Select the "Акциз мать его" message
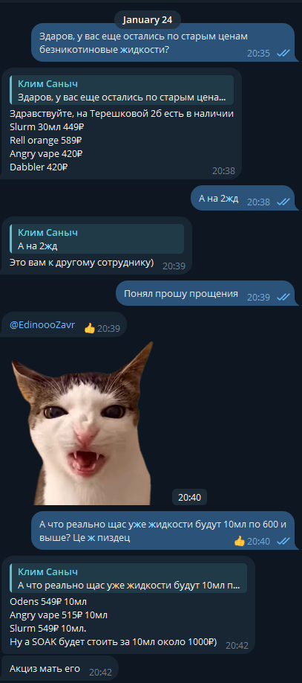The image size is (302, 683). tap(59, 669)
